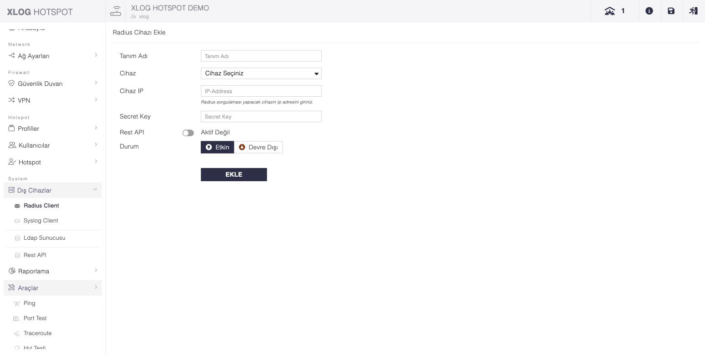This screenshot has width=705, height=356.
Task: Click the Ping antenna icon
Action: 17,303
